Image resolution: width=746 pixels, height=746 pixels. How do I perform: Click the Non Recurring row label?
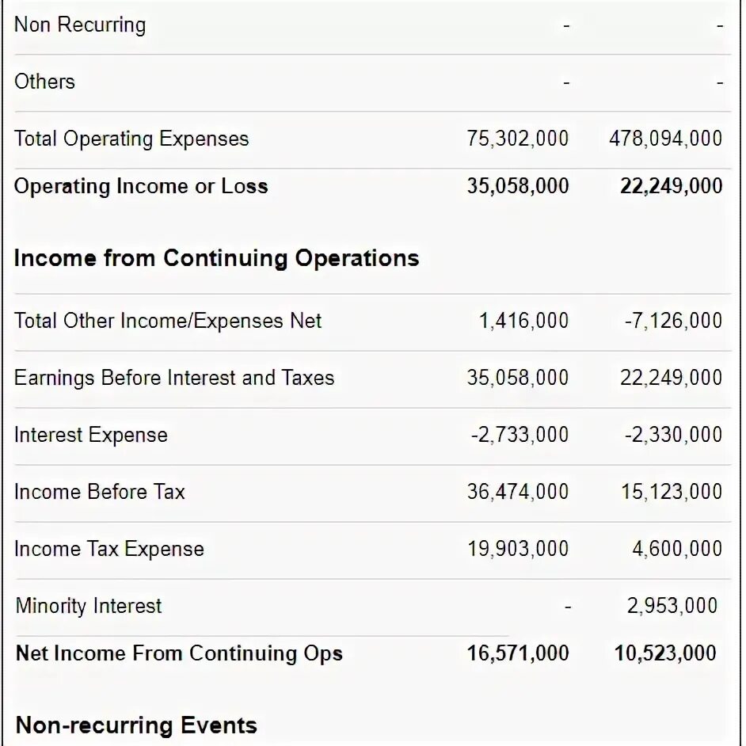pyautogui.click(x=80, y=25)
